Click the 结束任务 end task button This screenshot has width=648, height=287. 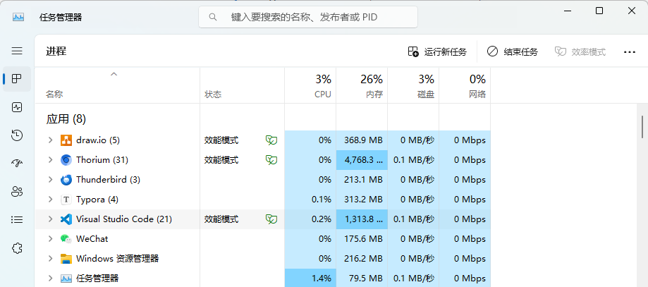pyautogui.click(x=513, y=51)
